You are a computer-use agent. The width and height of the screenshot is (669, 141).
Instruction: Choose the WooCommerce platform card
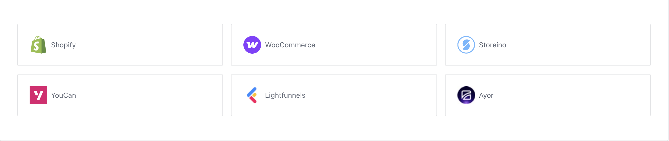pyautogui.click(x=334, y=45)
